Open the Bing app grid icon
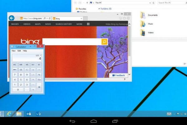This screenshot has height=125, width=187. 88,24
